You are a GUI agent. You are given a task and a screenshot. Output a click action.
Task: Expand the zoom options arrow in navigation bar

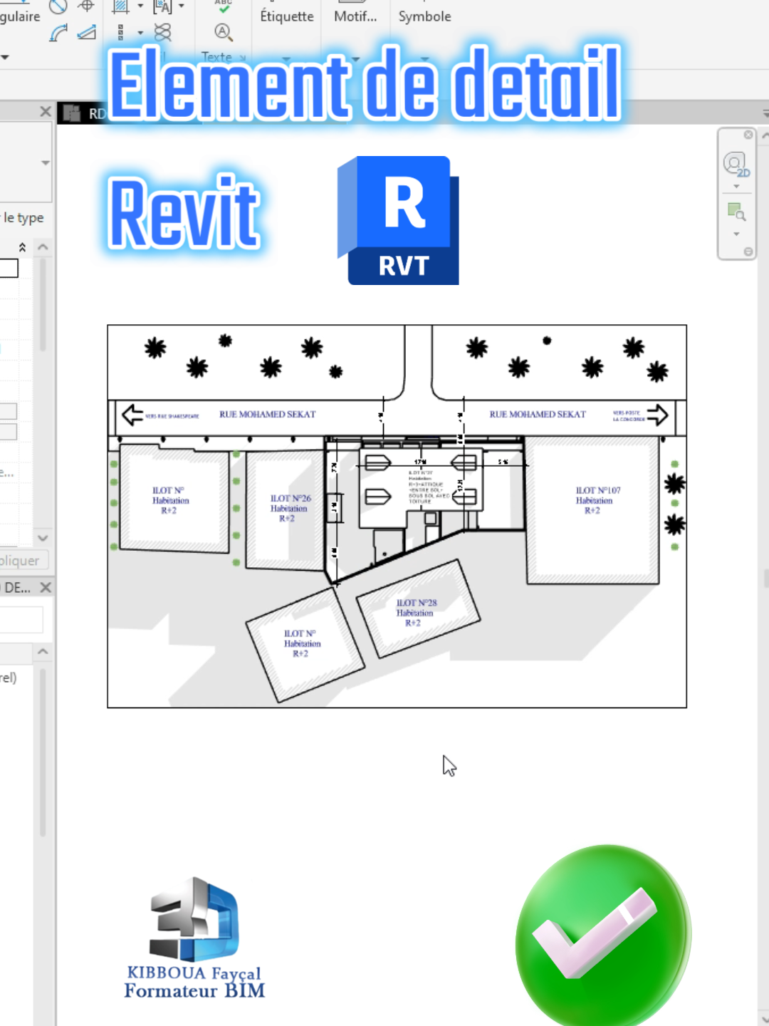pos(736,234)
